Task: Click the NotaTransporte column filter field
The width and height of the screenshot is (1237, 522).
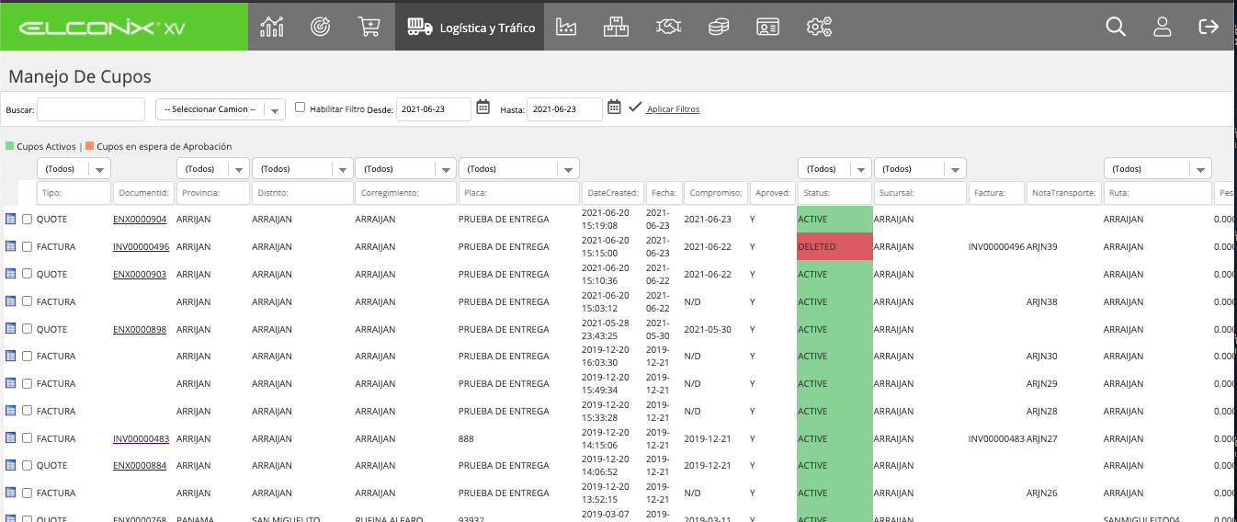Action: (1063, 193)
